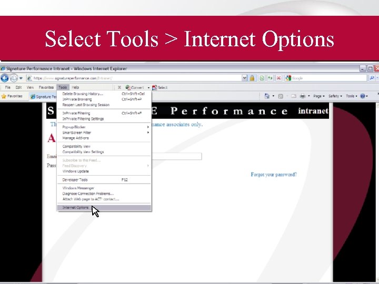Select Windows Messenger menu item
Image resolution: width=379 pixels, height=284 pixels.
click(x=104, y=188)
